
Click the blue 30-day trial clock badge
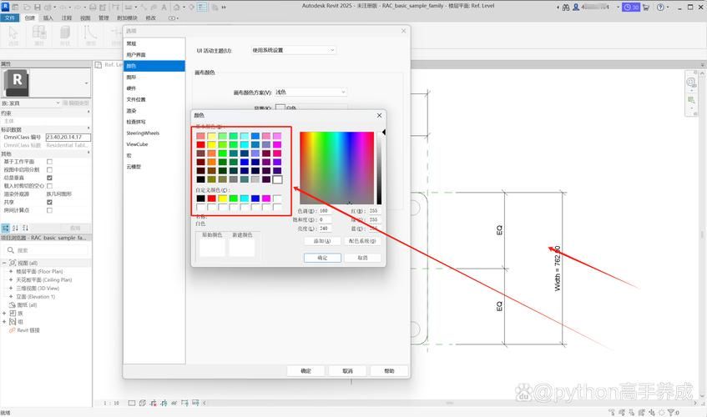(x=631, y=8)
